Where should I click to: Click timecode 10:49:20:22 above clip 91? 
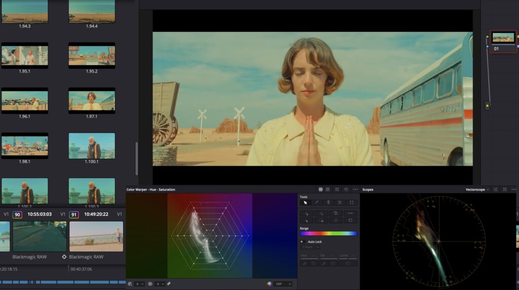click(x=96, y=214)
